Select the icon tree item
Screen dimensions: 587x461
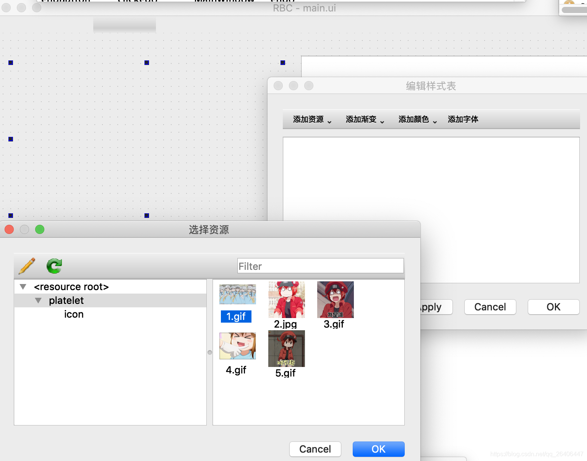[74, 314]
